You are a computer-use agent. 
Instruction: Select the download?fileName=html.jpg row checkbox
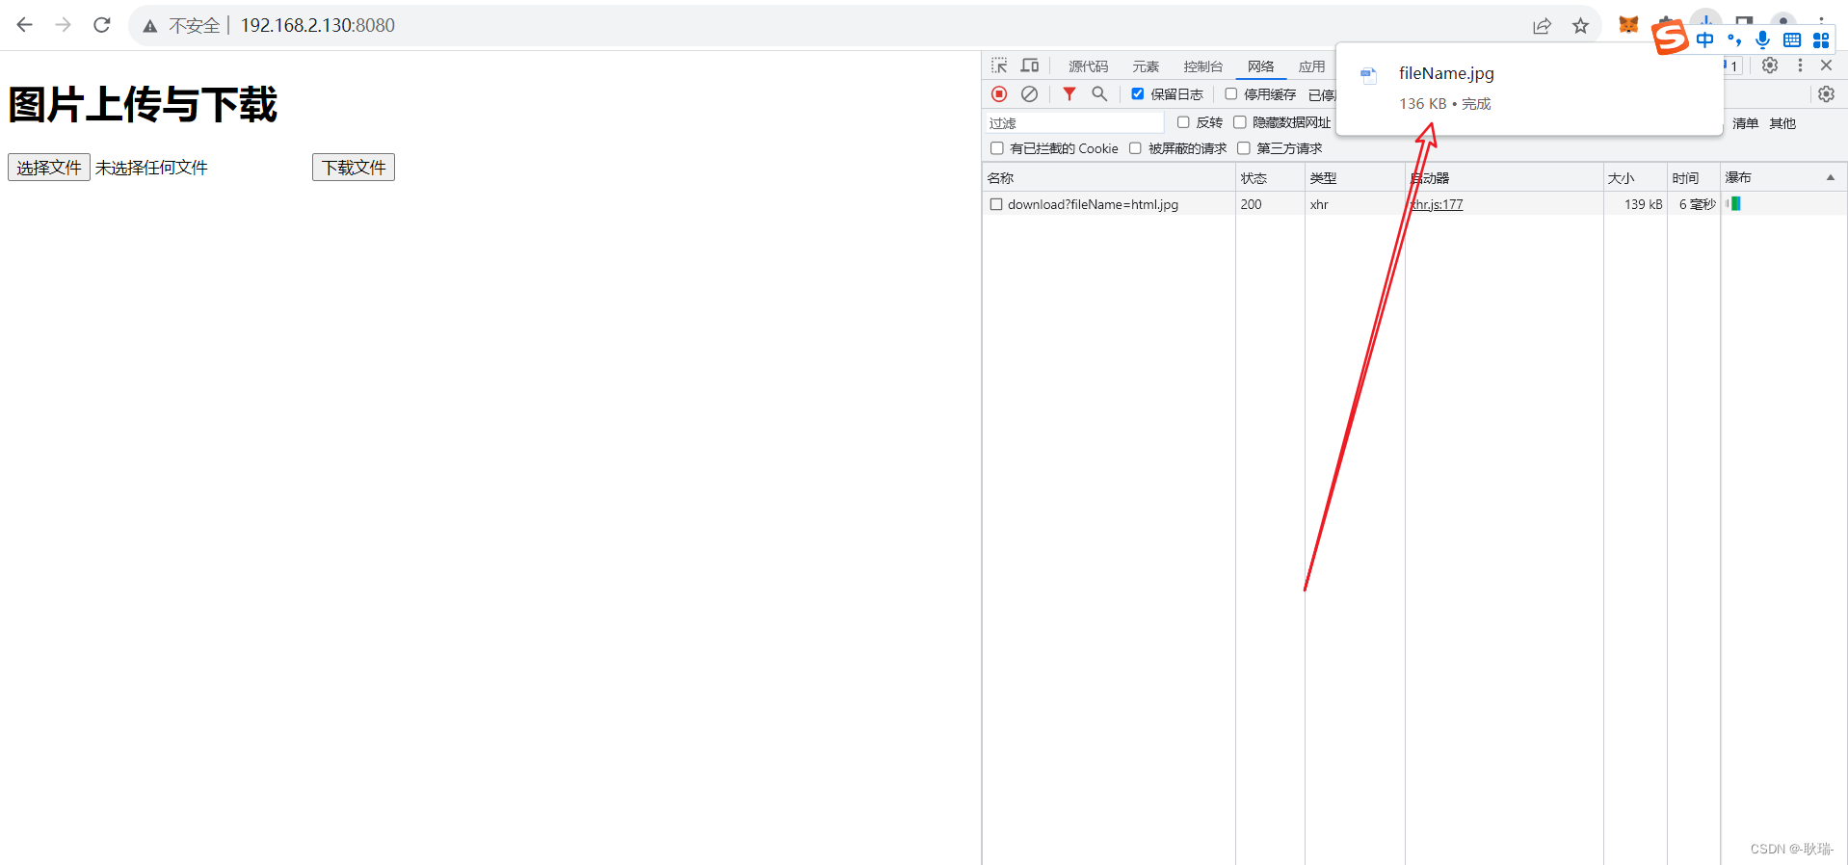click(x=996, y=204)
